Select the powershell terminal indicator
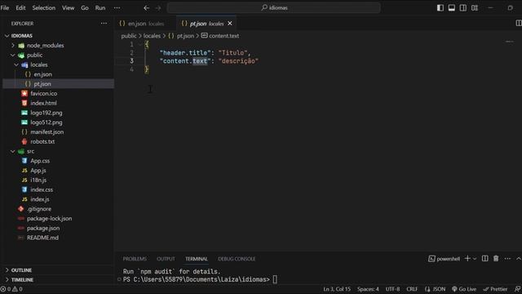This screenshot has width=522, height=294. click(x=444, y=259)
